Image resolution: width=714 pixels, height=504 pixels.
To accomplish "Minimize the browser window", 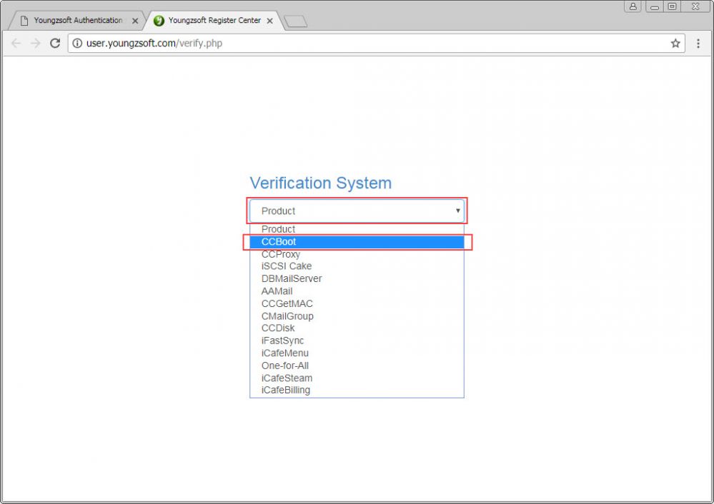I will [x=655, y=6].
